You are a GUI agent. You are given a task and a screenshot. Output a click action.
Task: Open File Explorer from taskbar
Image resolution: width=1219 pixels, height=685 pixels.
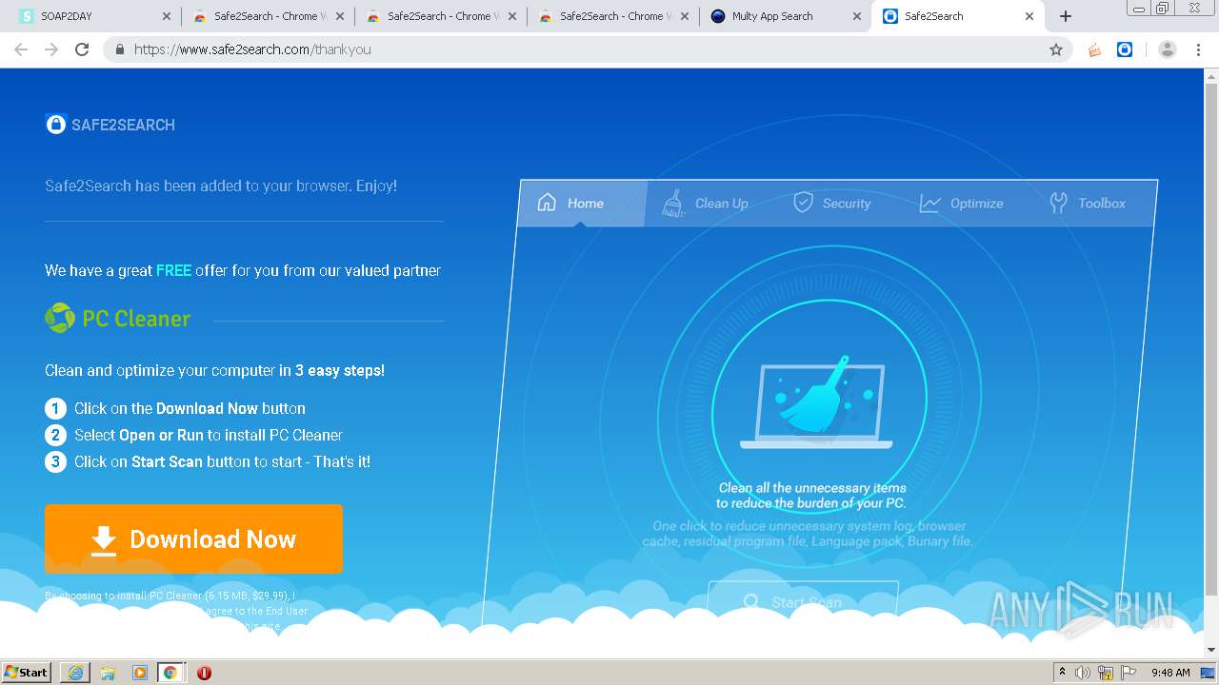point(108,672)
